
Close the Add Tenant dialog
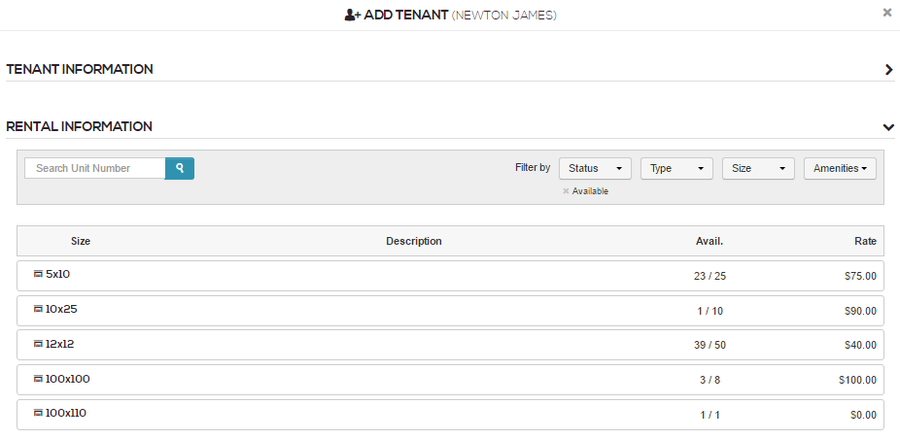tap(887, 13)
